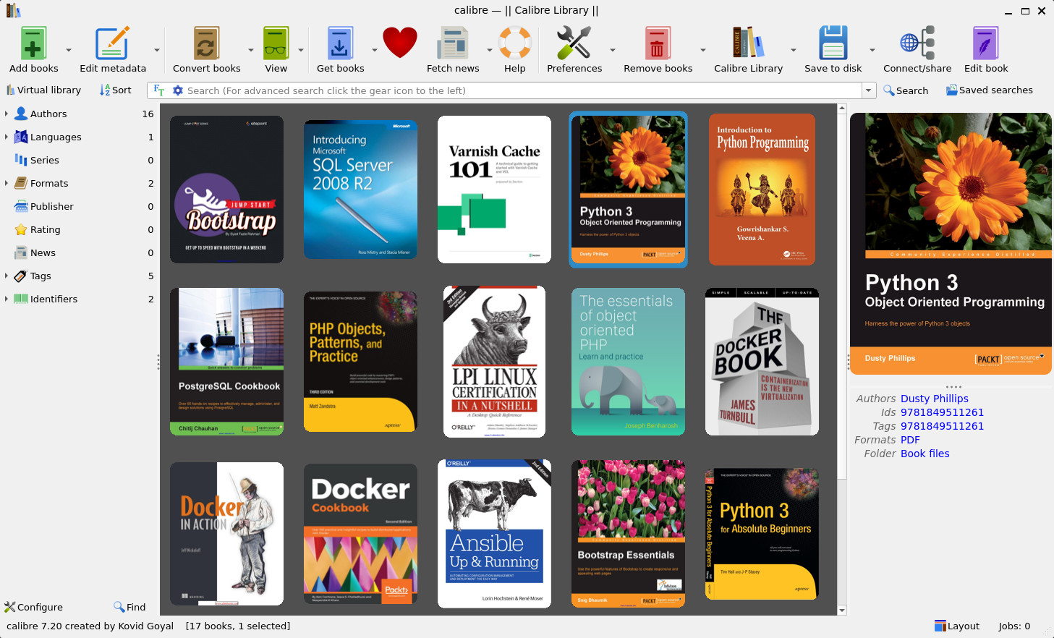The width and height of the screenshot is (1054, 638).
Task: Click Remove books trash icon
Action: coord(658,43)
